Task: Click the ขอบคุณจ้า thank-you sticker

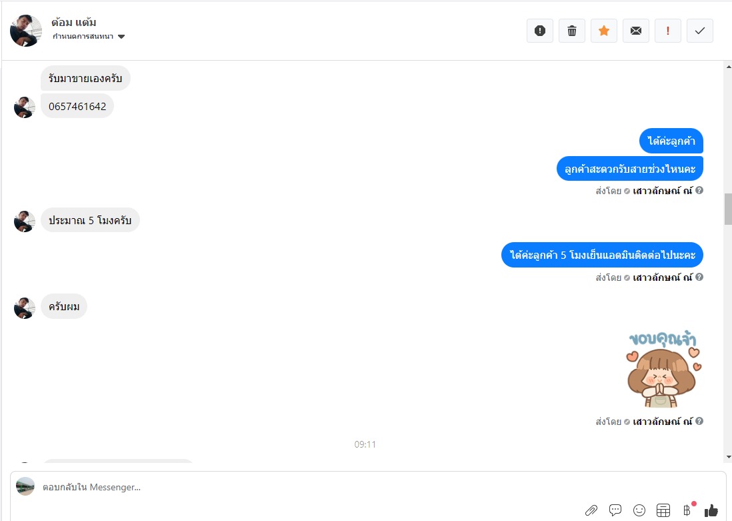Action: (x=663, y=369)
